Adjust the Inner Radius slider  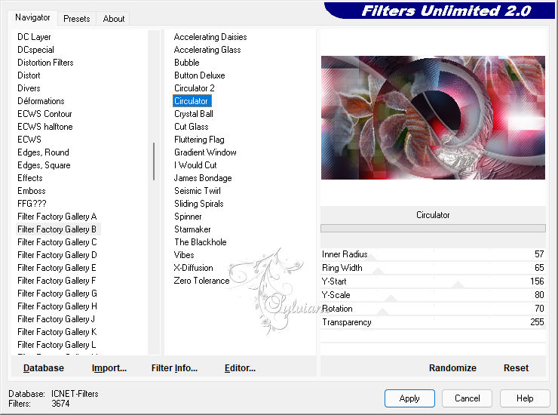(x=433, y=254)
